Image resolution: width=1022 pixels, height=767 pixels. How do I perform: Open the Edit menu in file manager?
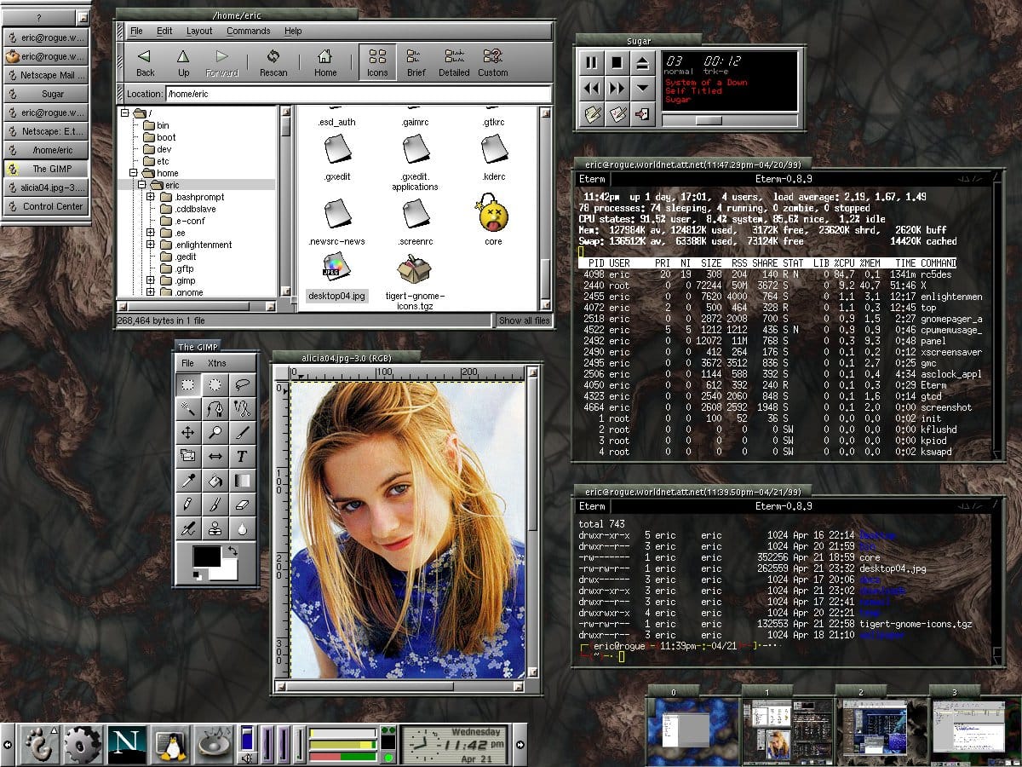164,31
